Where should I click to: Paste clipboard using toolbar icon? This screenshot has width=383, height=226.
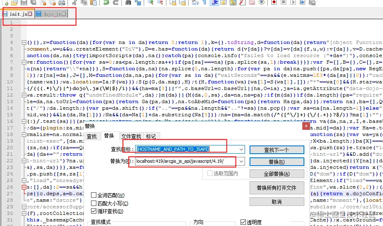[93, 2]
